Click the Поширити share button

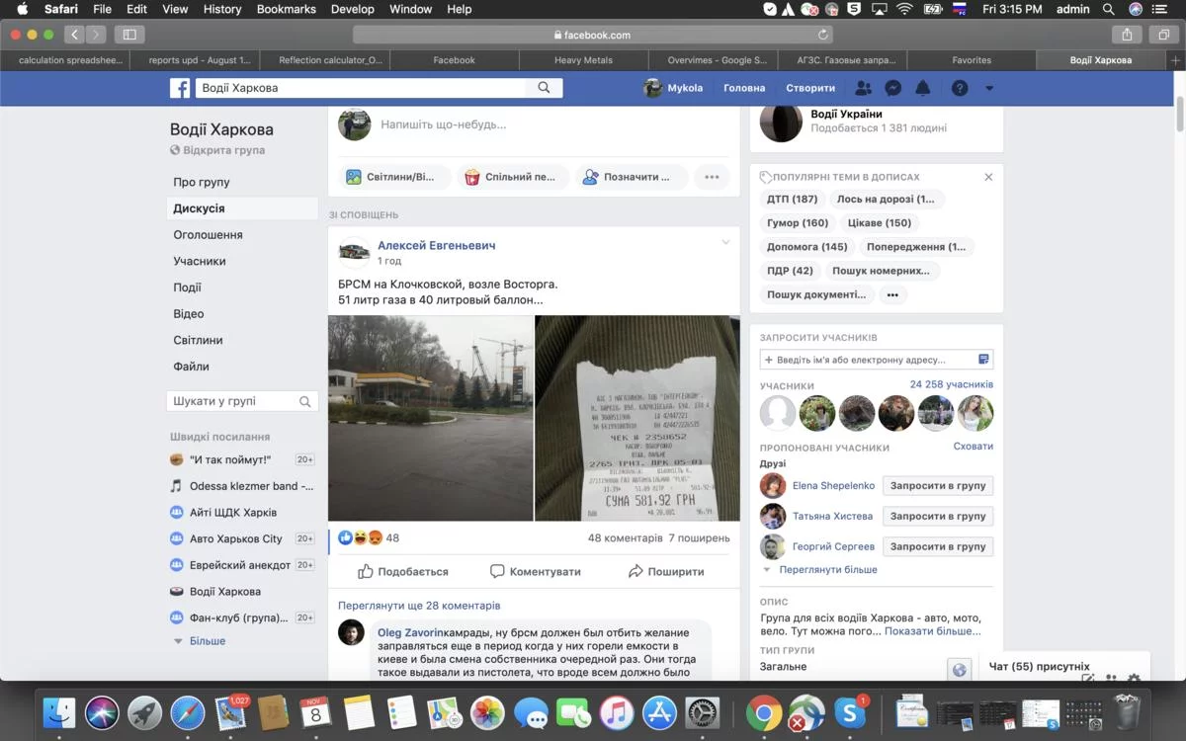coord(666,571)
